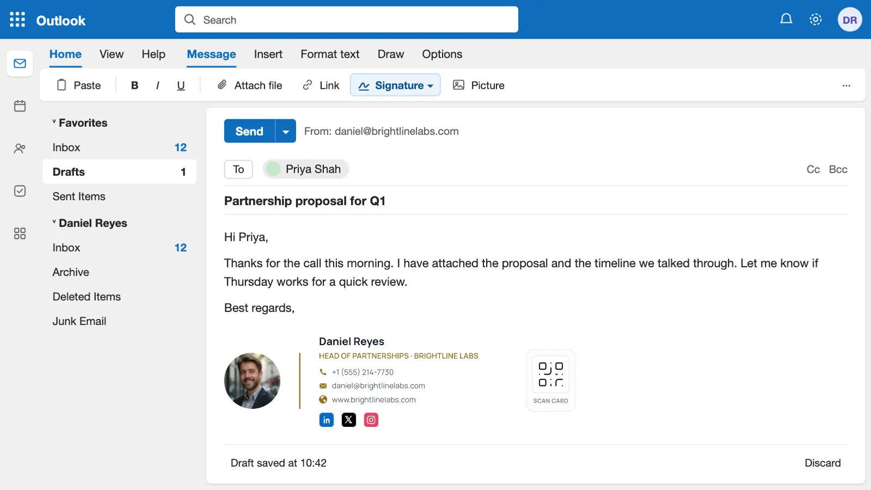Collapse the Favorites section
Viewport: 871px width, 490px height.
click(80, 123)
